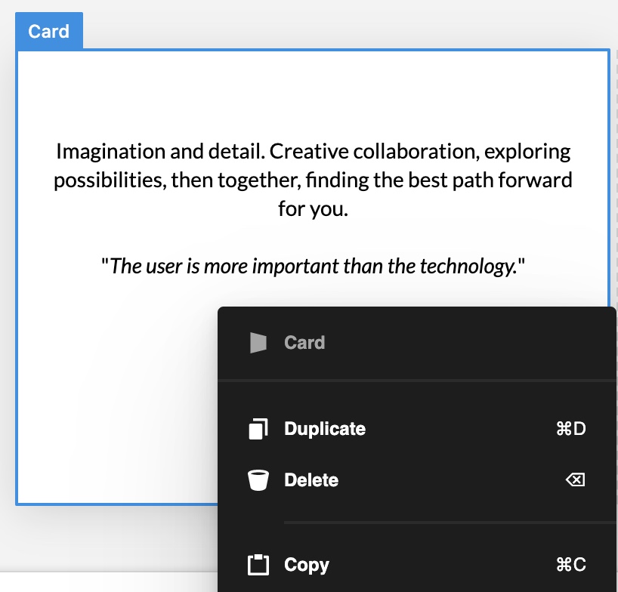Click the Delete trash bin icon
Image resolution: width=618 pixels, height=592 pixels.
point(258,480)
